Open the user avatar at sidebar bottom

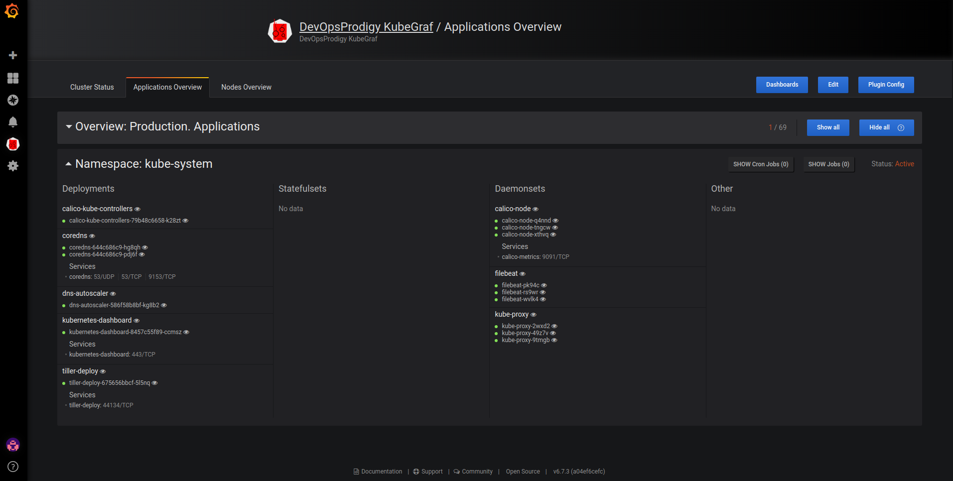tap(13, 445)
